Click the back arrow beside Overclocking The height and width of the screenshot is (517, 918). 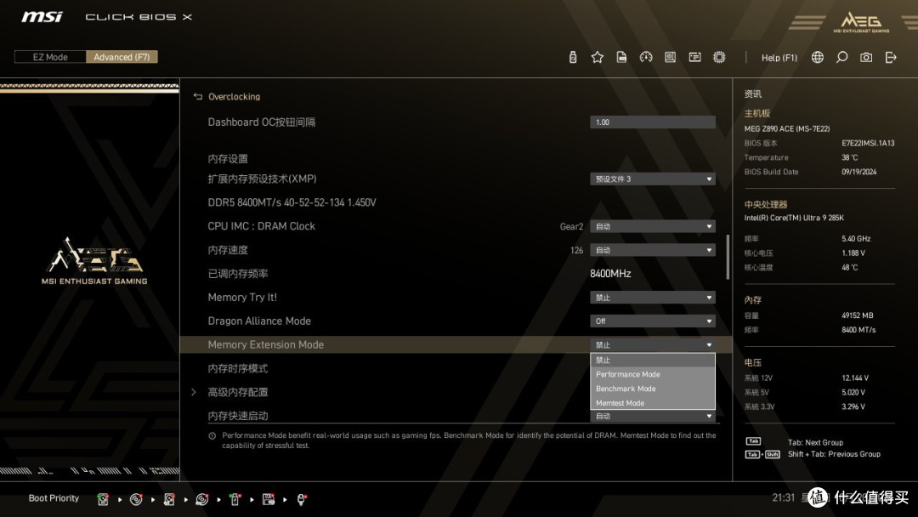coord(198,96)
